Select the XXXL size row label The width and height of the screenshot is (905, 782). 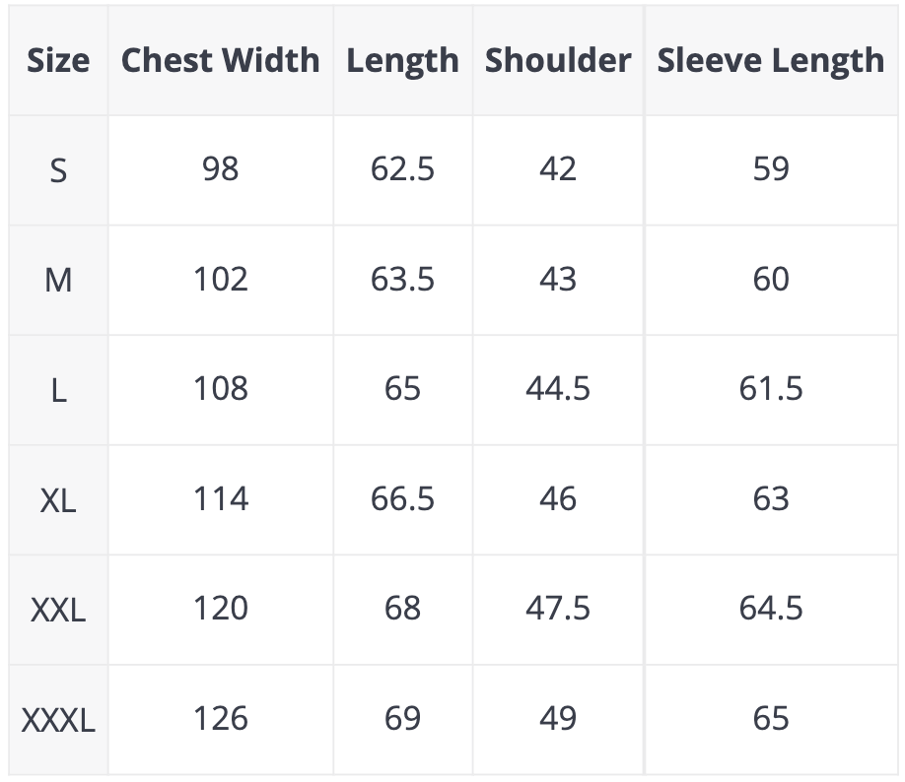(x=58, y=720)
